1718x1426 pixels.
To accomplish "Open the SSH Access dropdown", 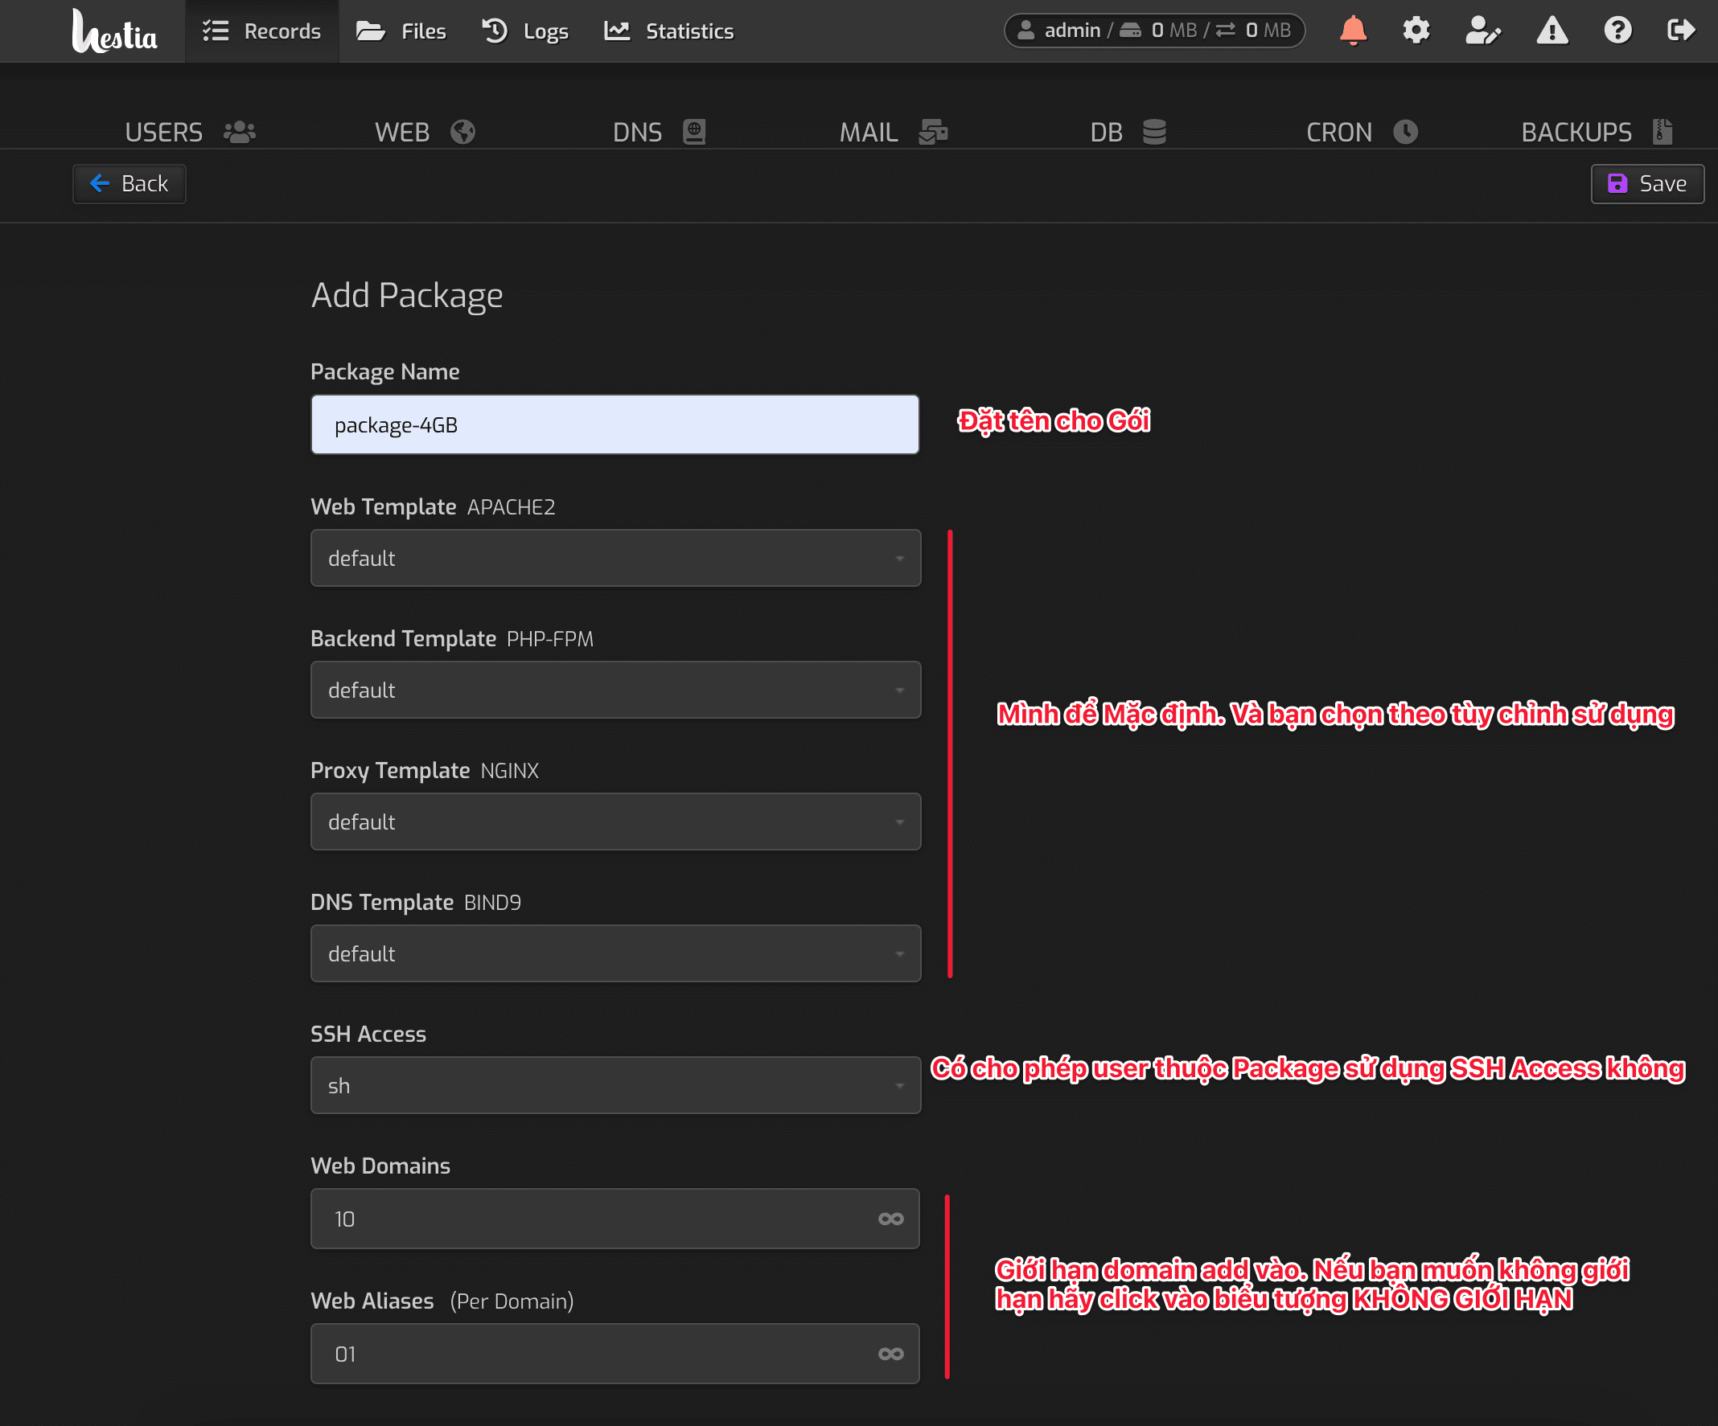I will (x=615, y=1086).
